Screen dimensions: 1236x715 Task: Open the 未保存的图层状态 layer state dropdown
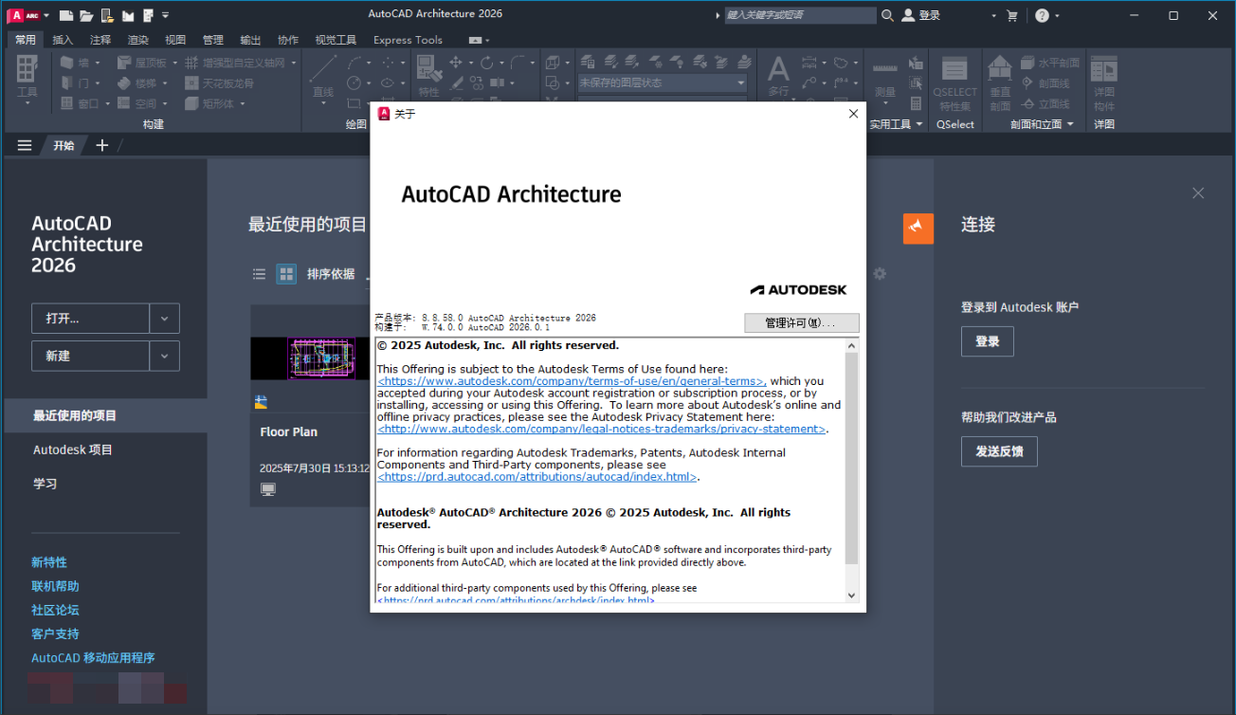click(662, 82)
